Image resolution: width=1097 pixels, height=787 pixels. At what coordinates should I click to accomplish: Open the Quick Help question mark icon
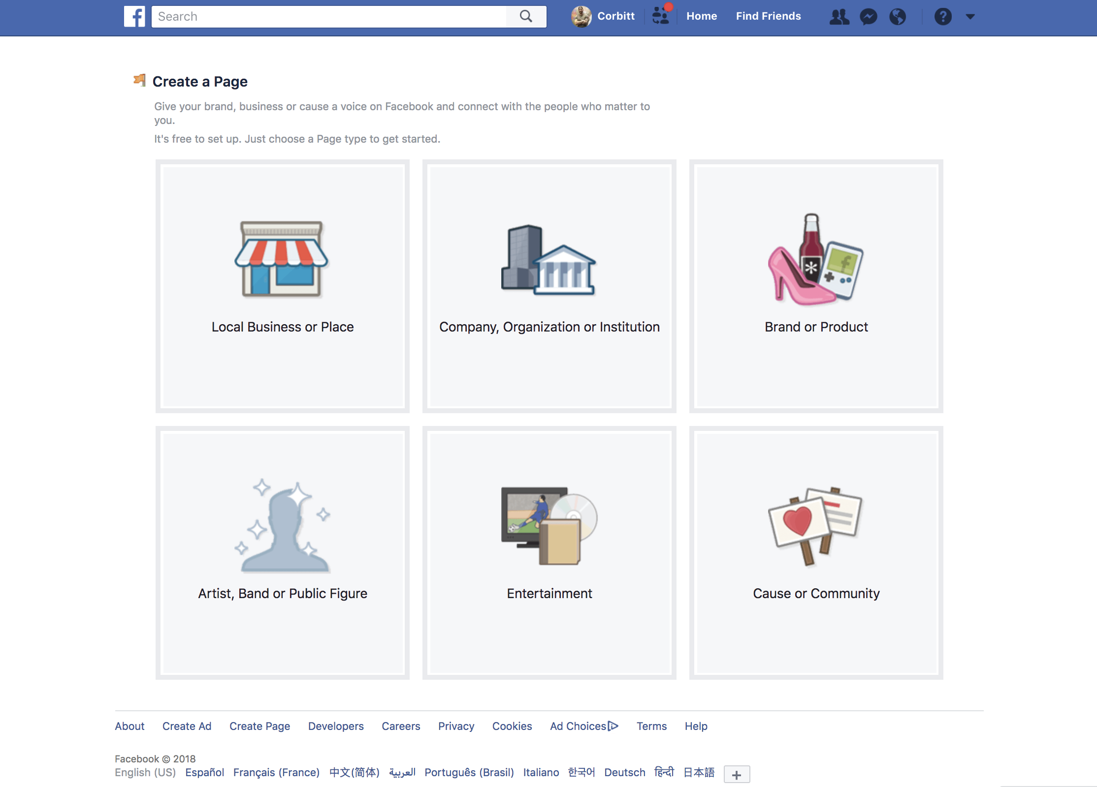tap(943, 17)
